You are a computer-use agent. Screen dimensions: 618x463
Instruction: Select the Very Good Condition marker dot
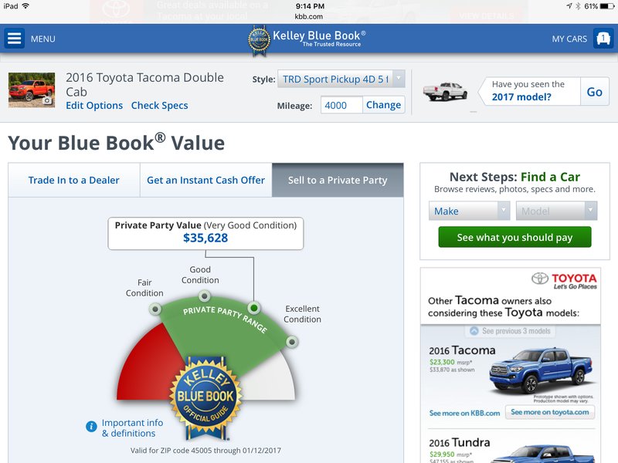coord(254,307)
